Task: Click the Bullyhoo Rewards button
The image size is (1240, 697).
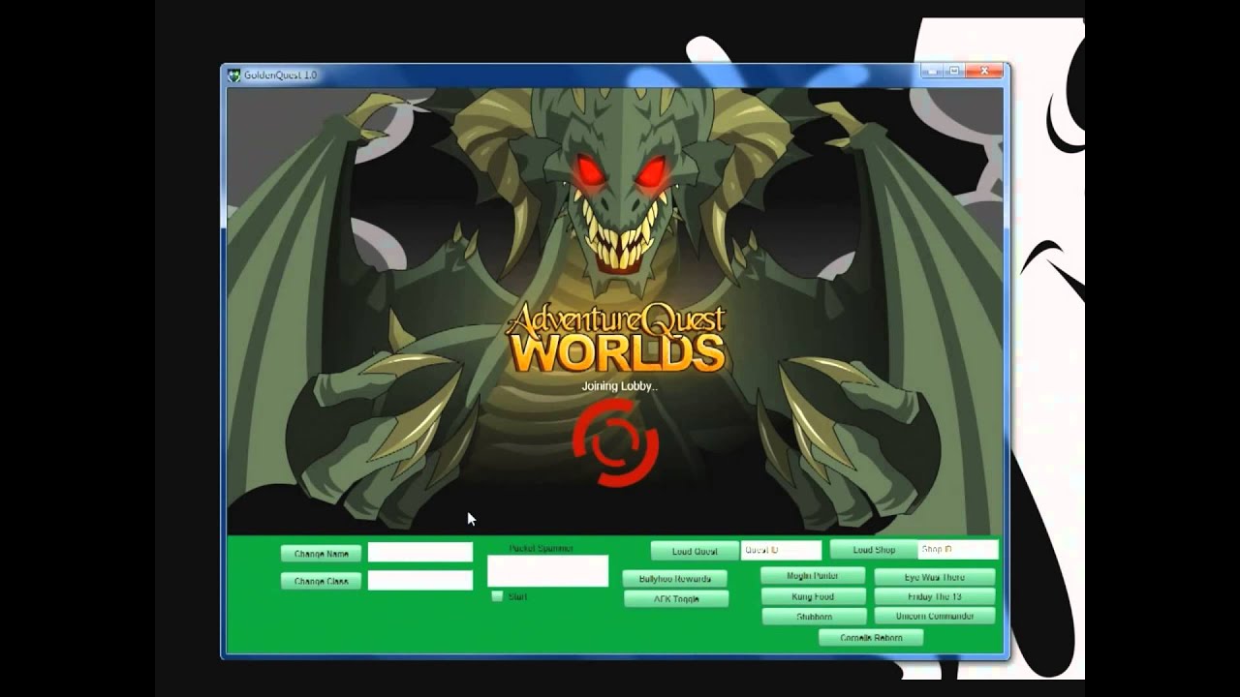Action: 675,579
